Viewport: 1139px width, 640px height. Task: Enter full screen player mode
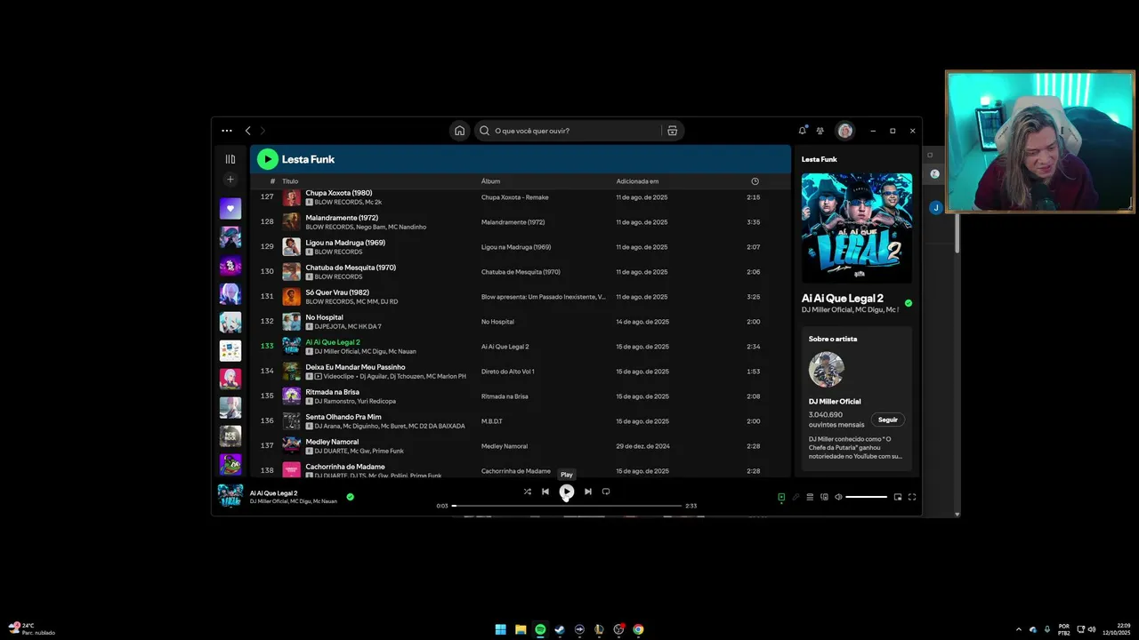pos(912,497)
